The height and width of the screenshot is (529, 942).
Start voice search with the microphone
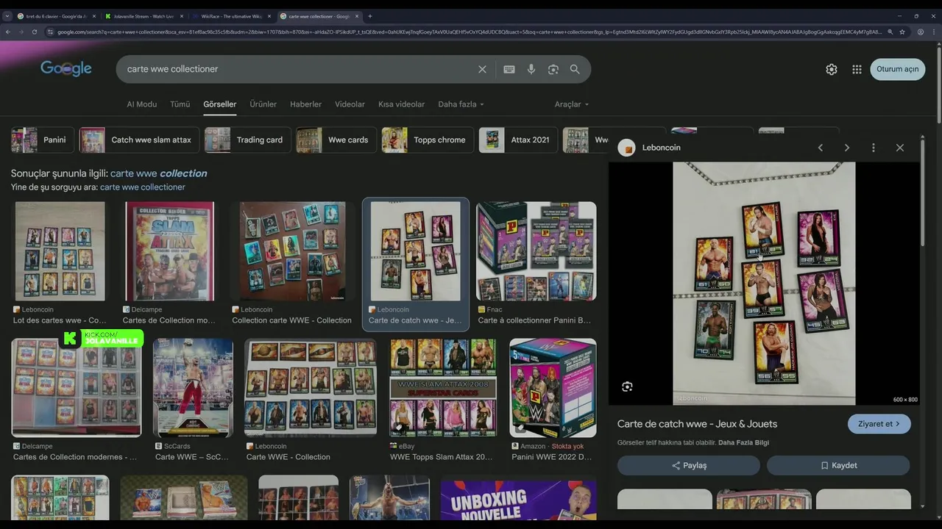(x=531, y=69)
